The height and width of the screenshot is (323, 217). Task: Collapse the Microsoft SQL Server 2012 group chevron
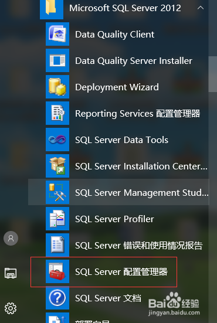point(201,8)
